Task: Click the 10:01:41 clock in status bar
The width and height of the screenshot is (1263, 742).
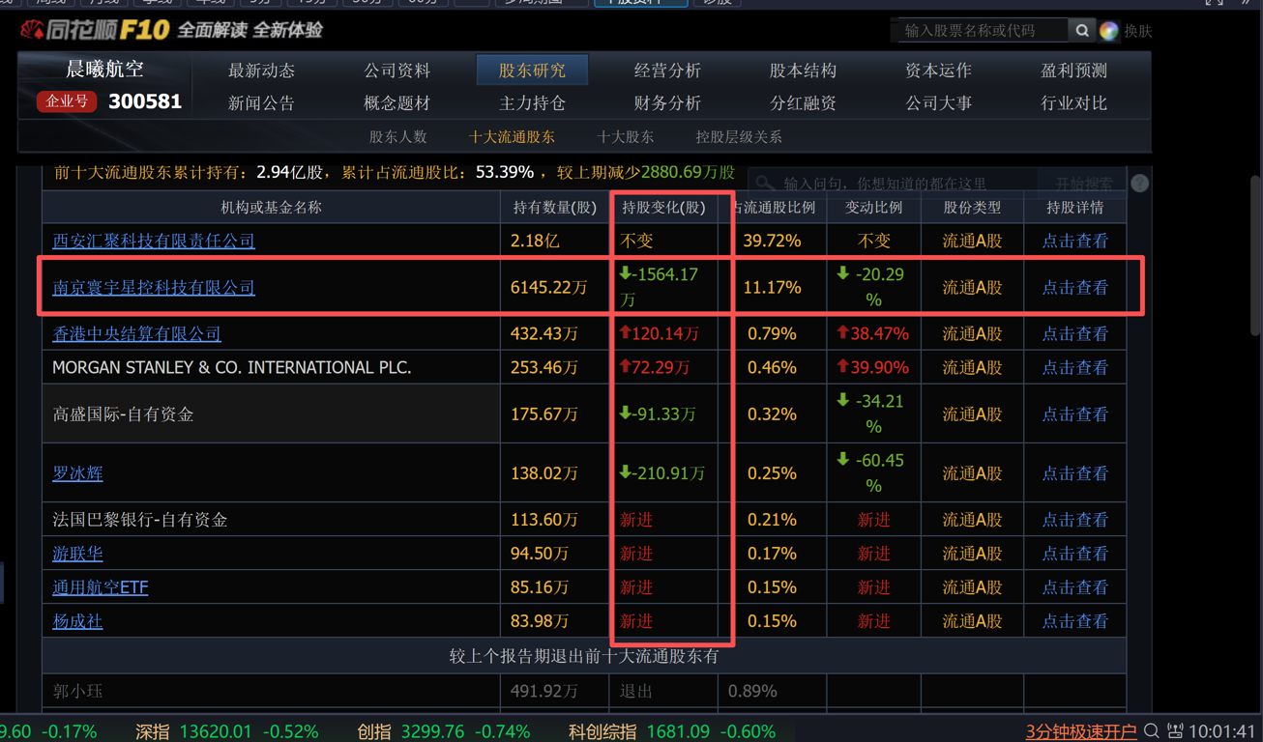Action: pyautogui.click(x=1223, y=731)
